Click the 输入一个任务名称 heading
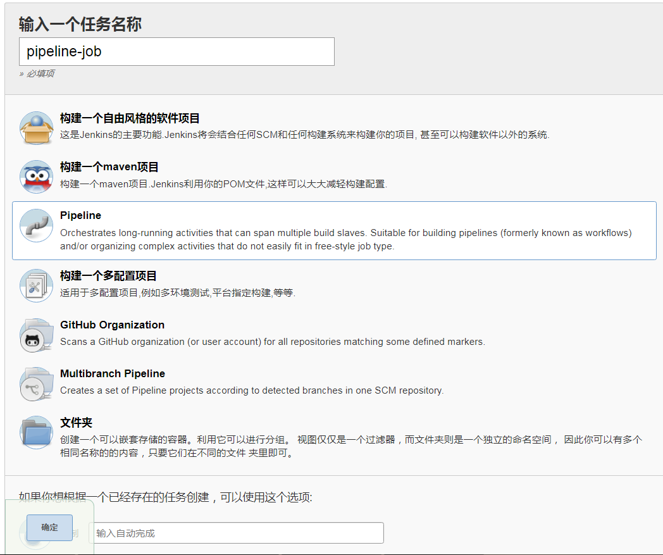Image resolution: width=663 pixels, height=555 pixels. tap(80, 24)
